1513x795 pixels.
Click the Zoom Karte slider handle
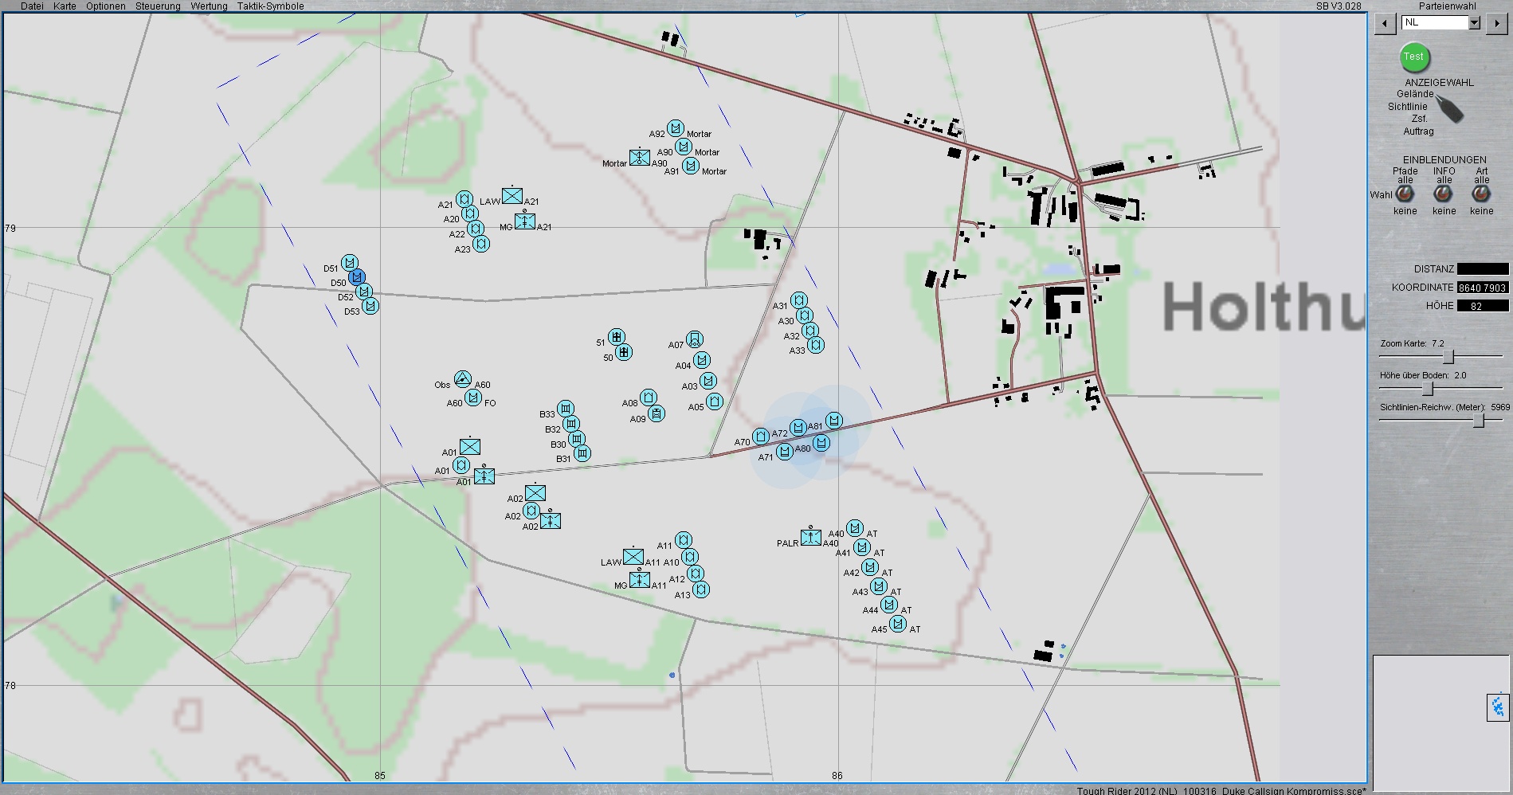point(1448,356)
